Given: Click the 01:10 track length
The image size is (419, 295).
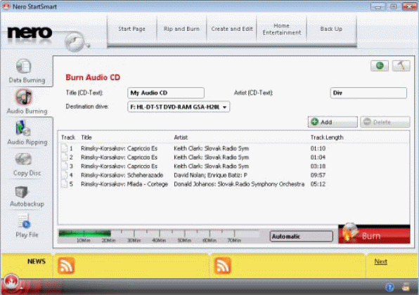Looking at the screenshot, I should click(x=318, y=148).
